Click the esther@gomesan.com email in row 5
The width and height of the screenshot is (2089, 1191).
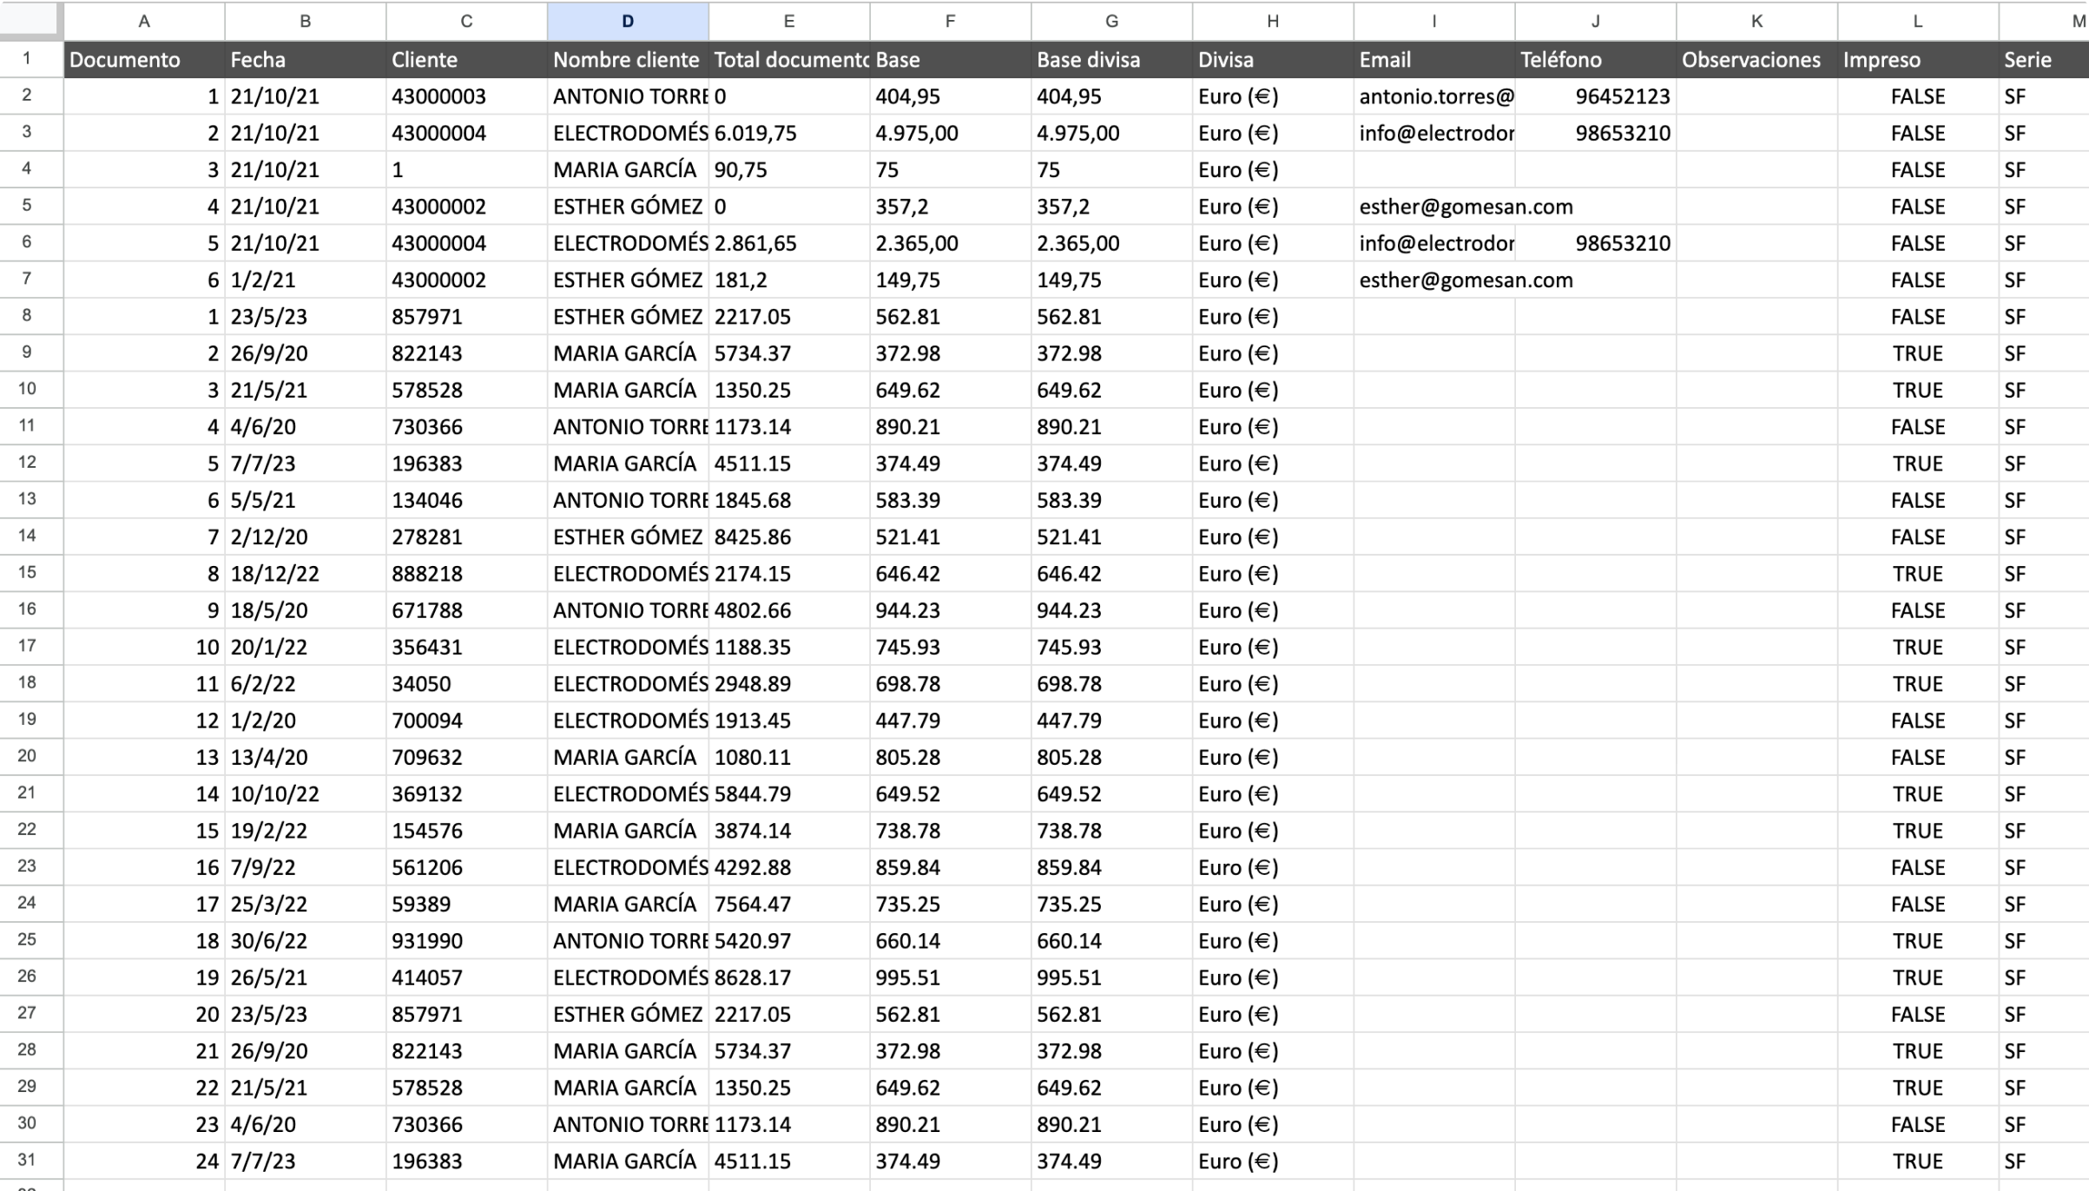1466,207
